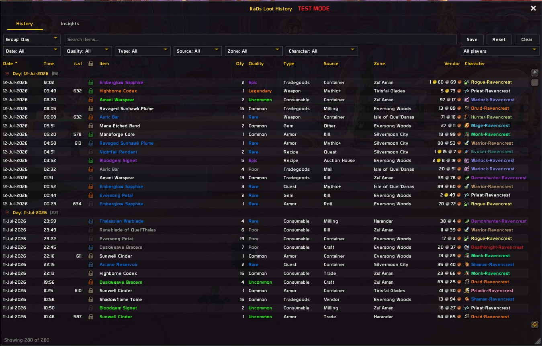Image resolution: width=542 pixels, height=346 pixels.
Task: Sort by the Time column header
Action: tap(49, 63)
